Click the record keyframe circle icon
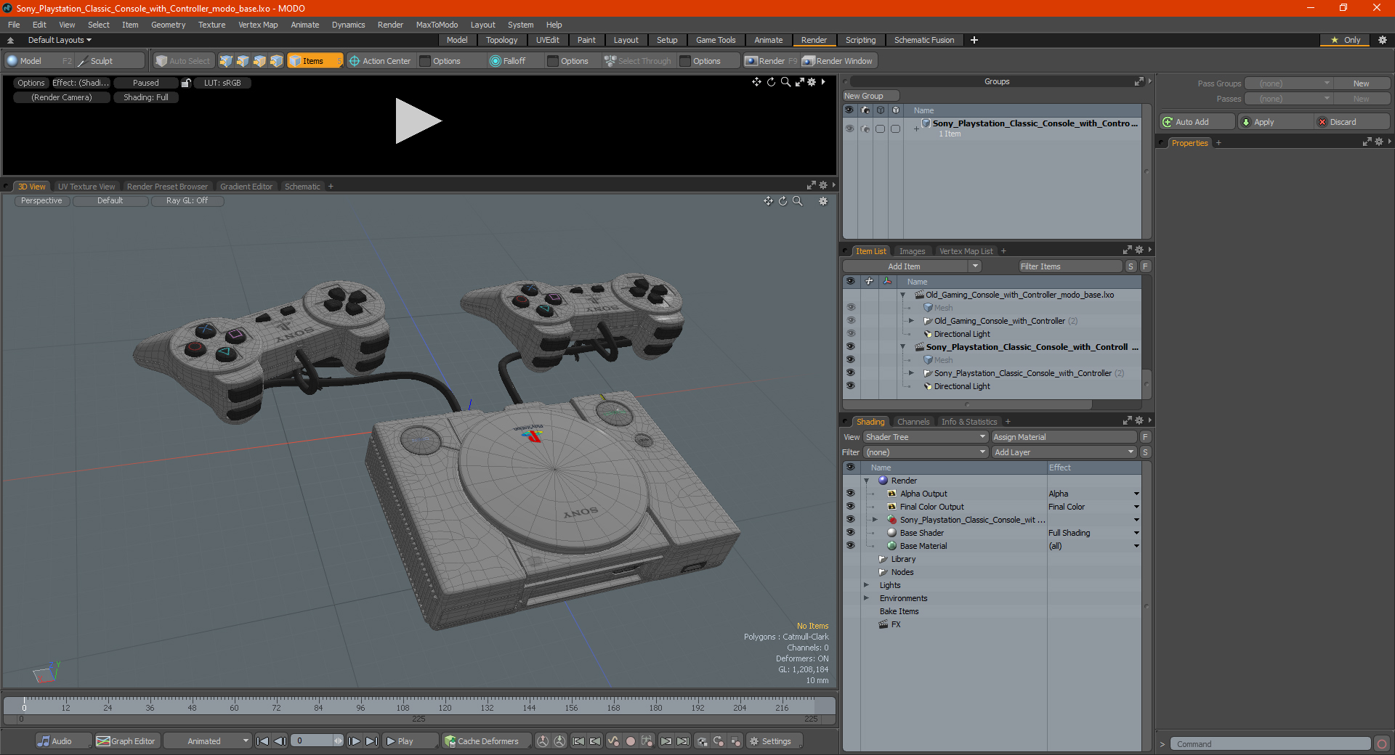This screenshot has height=755, width=1395. tap(631, 741)
